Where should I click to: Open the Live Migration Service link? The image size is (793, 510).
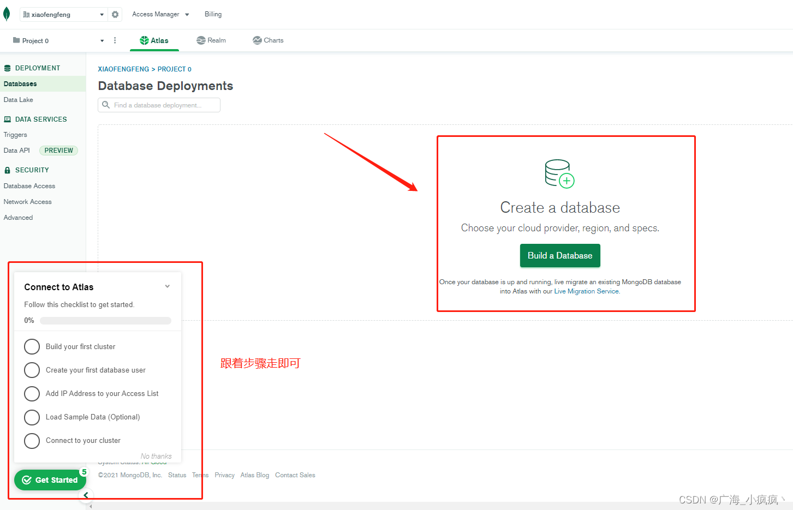point(587,291)
